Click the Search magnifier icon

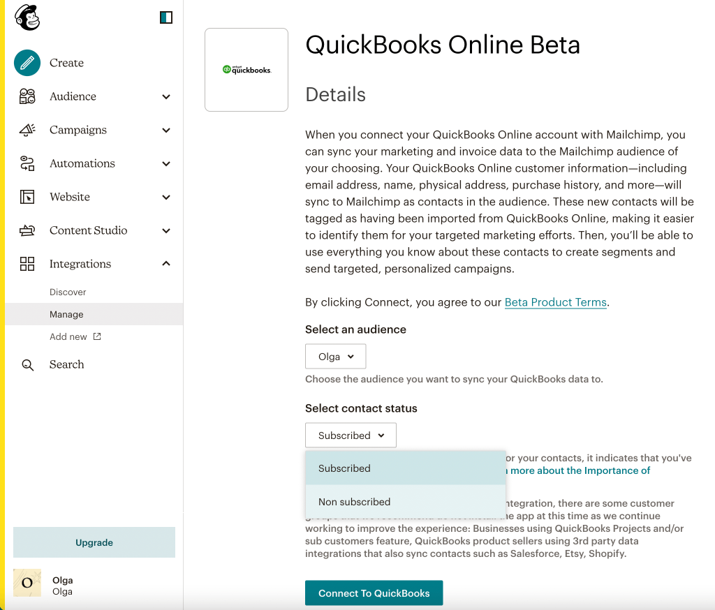(x=27, y=364)
